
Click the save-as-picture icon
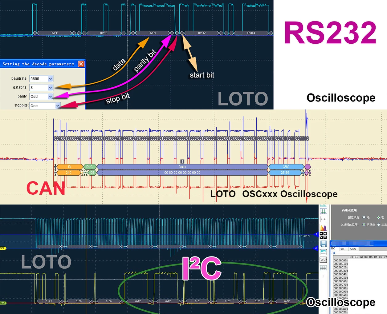pyautogui.click(x=323, y=252)
